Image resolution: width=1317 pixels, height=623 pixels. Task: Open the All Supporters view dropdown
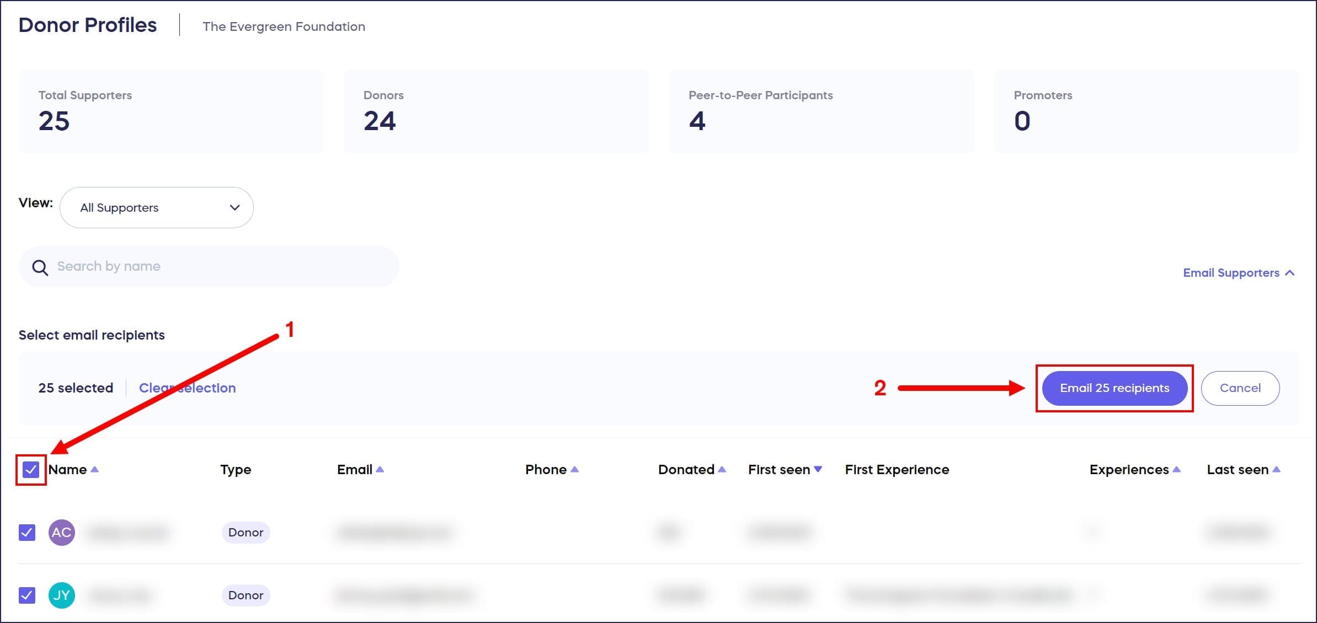156,207
